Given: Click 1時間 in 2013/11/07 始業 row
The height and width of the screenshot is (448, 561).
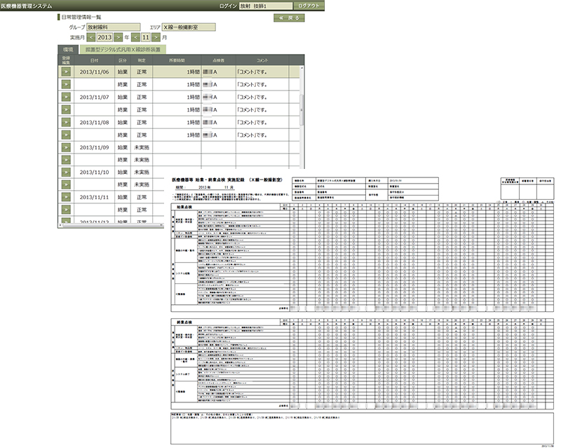Looking at the screenshot, I should [x=194, y=97].
